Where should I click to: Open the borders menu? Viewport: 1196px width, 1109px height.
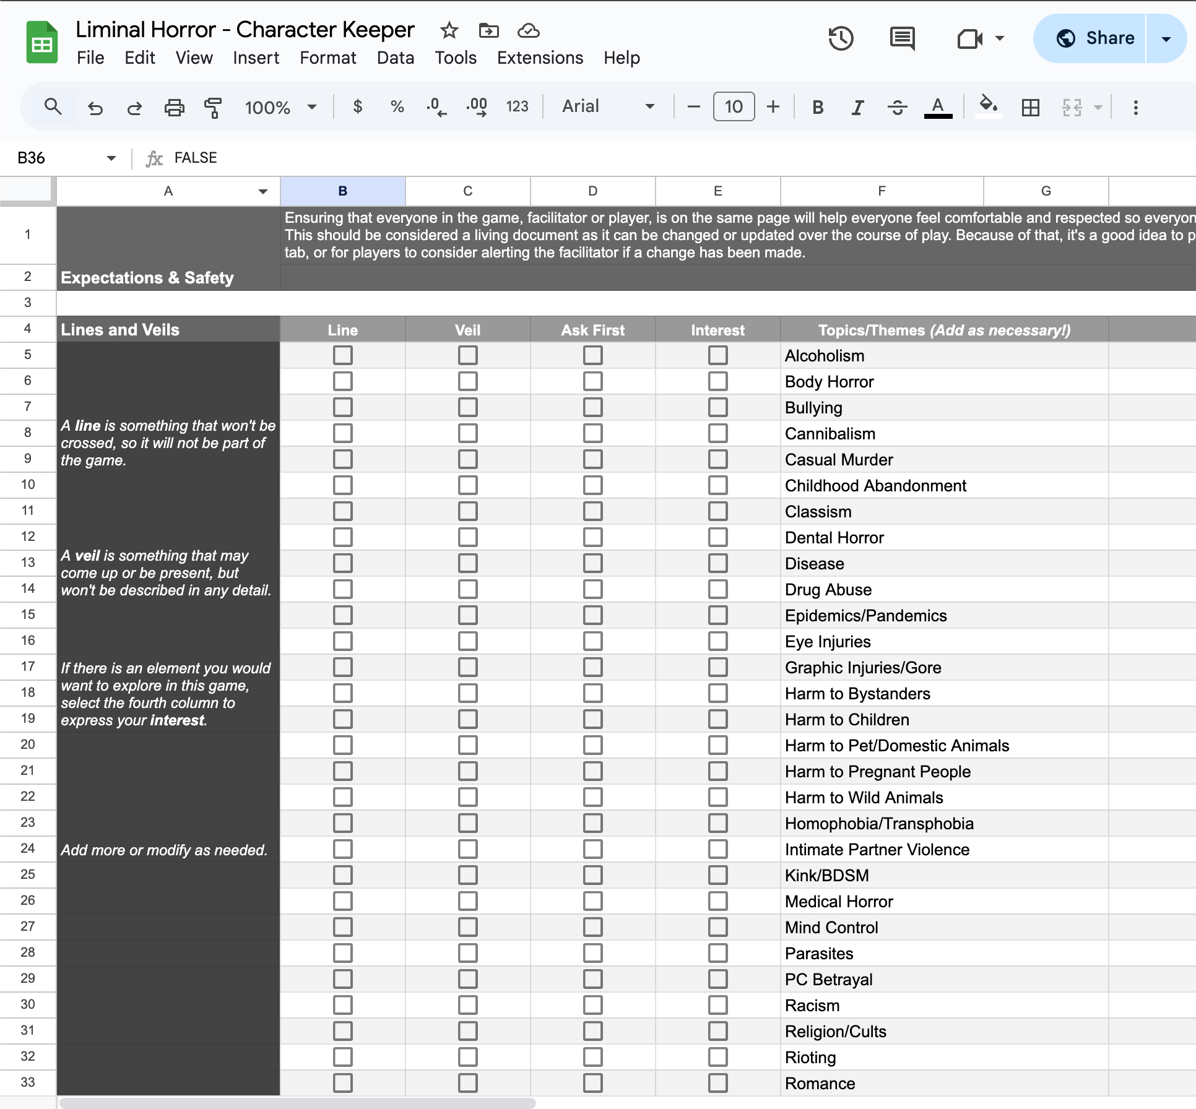pyautogui.click(x=1030, y=106)
